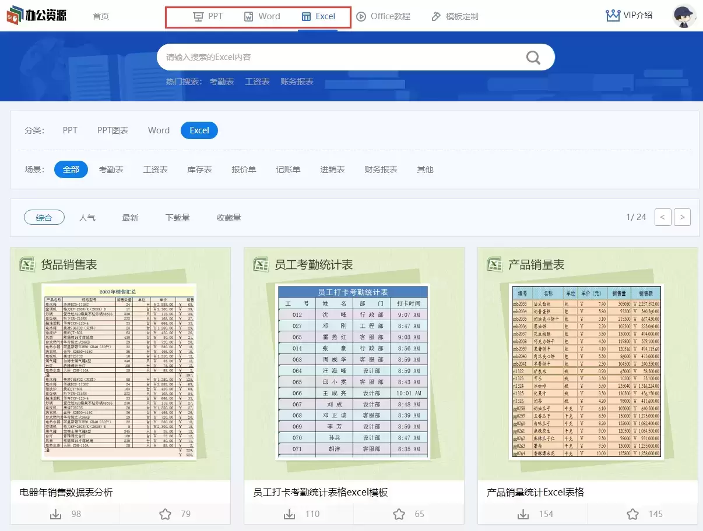Screen dimensions: 703x531
Task: Click the user avatar icon
Action: 684,16
